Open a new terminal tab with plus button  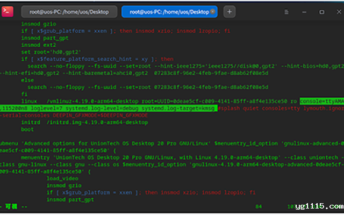point(229,11)
